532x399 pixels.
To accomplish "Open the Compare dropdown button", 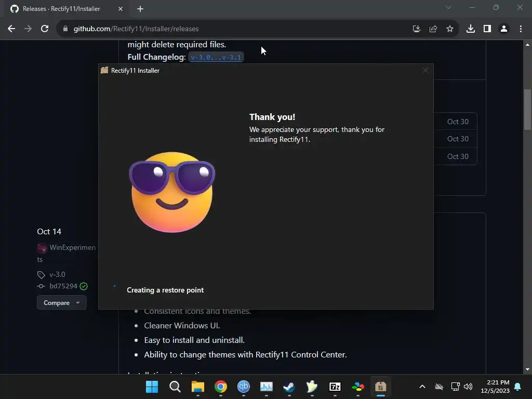I will [62, 303].
